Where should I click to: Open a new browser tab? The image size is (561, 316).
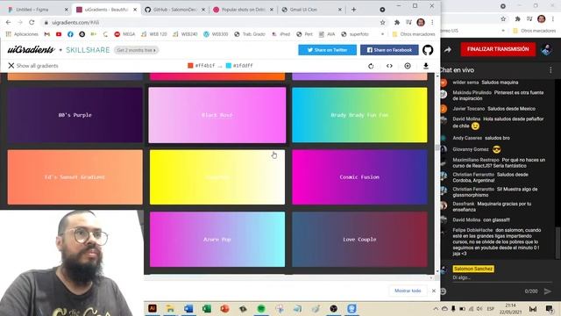point(353,10)
